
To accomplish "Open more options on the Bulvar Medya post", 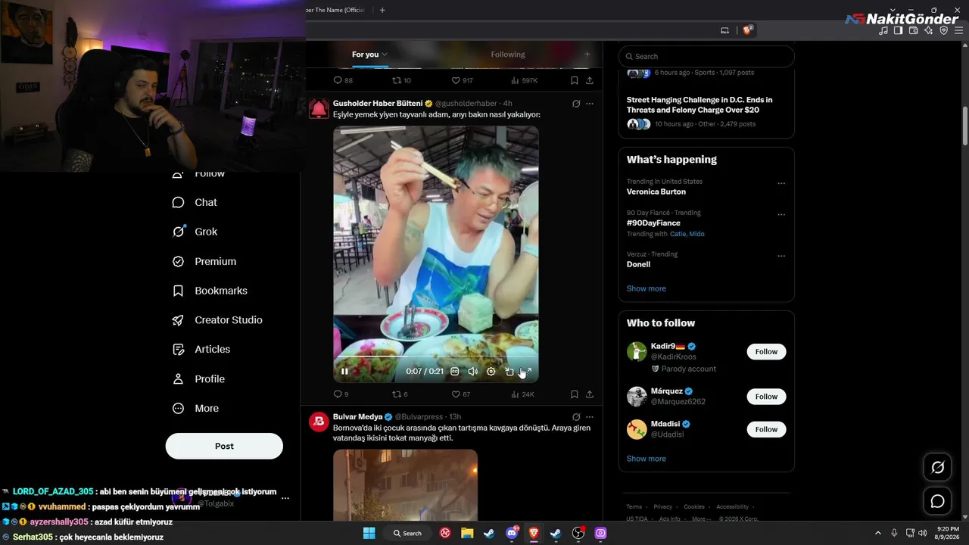I will (x=590, y=417).
